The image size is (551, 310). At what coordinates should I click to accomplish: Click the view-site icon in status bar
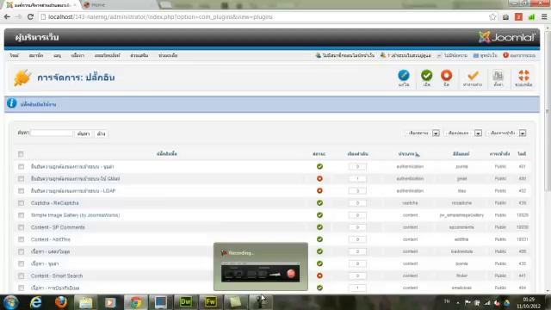point(476,55)
